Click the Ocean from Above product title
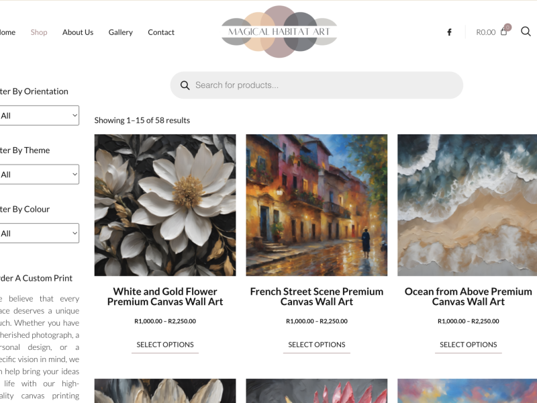This screenshot has height=403, width=537. (468, 296)
